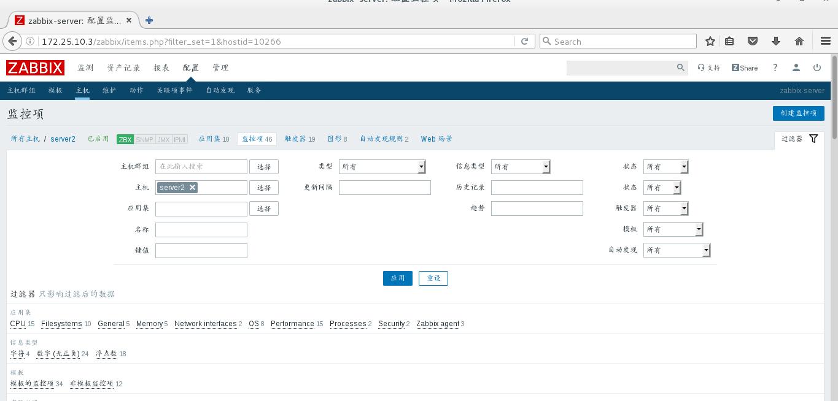Switch to the 模板 submenu
Screen dimensions: 838x401
click(55, 90)
